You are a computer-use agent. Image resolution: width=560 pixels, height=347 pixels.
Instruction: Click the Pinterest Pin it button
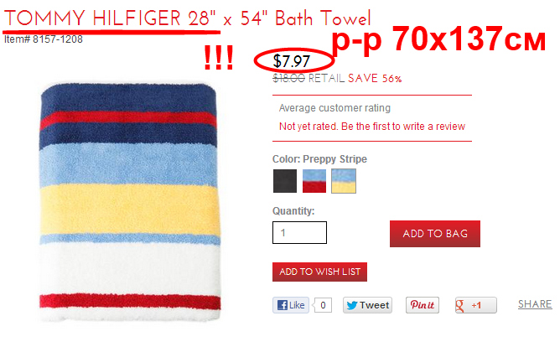pos(423,305)
